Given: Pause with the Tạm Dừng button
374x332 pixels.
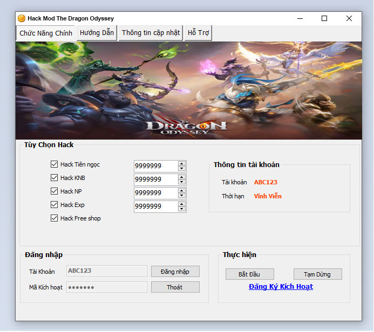Looking at the screenshot, I should pyautogui.click(x=318, y=274).
